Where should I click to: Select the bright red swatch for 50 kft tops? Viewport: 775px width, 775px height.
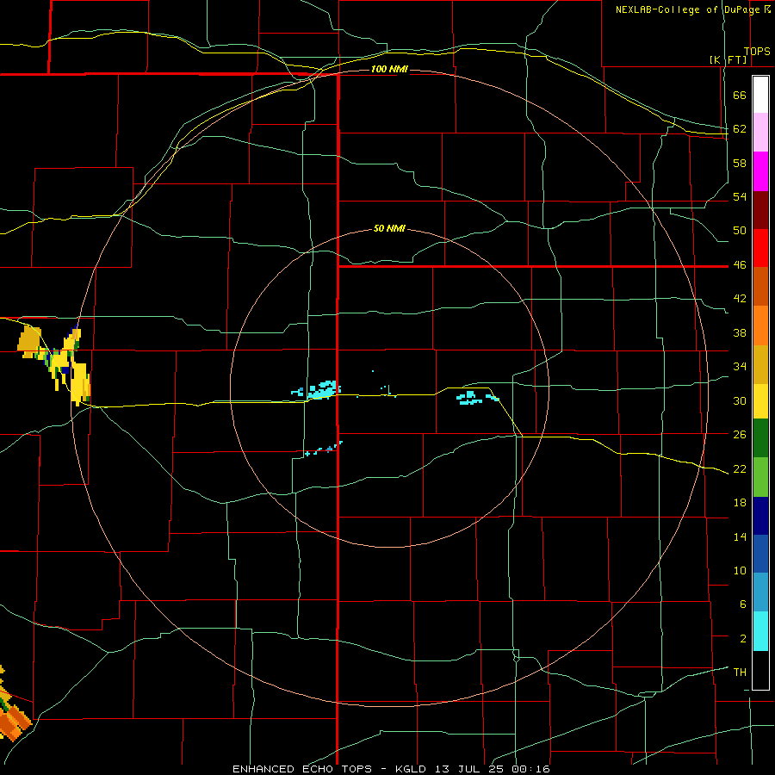point(760,248)
